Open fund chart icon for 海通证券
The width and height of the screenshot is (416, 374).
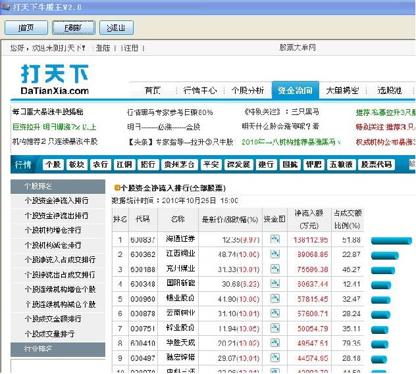pos(275,239)
